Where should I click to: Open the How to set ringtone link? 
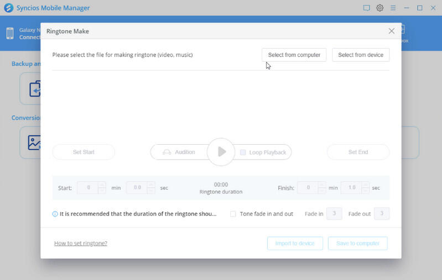pos(81,243)
